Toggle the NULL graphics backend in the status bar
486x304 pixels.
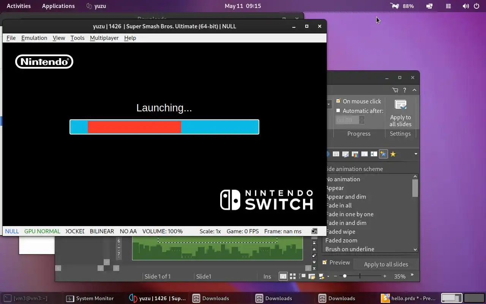12,231
